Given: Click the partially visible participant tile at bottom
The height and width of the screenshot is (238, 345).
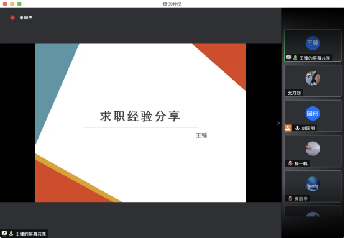Looking at the screenshot, I should click(313, 211).
